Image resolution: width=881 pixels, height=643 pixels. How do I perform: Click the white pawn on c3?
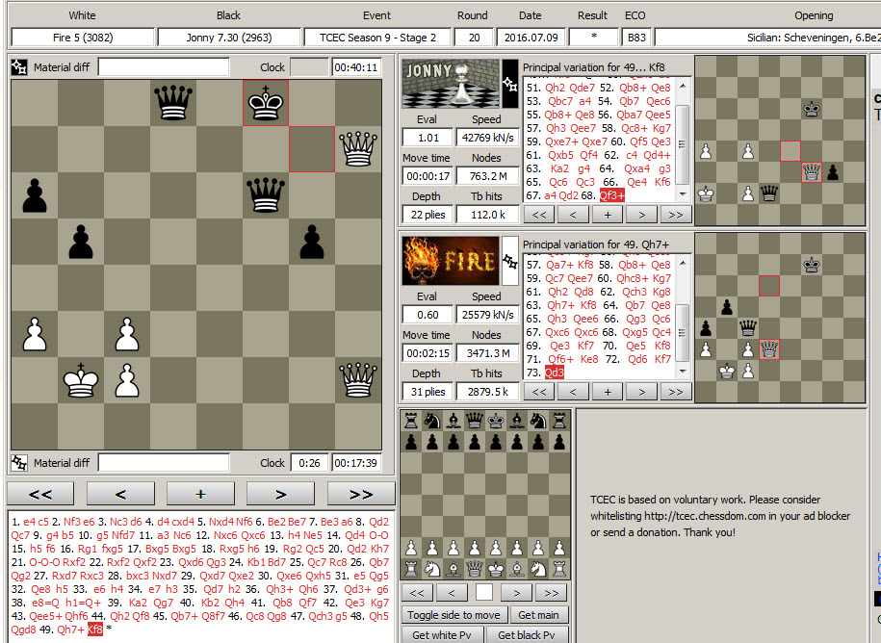click(x=127, y=334)
